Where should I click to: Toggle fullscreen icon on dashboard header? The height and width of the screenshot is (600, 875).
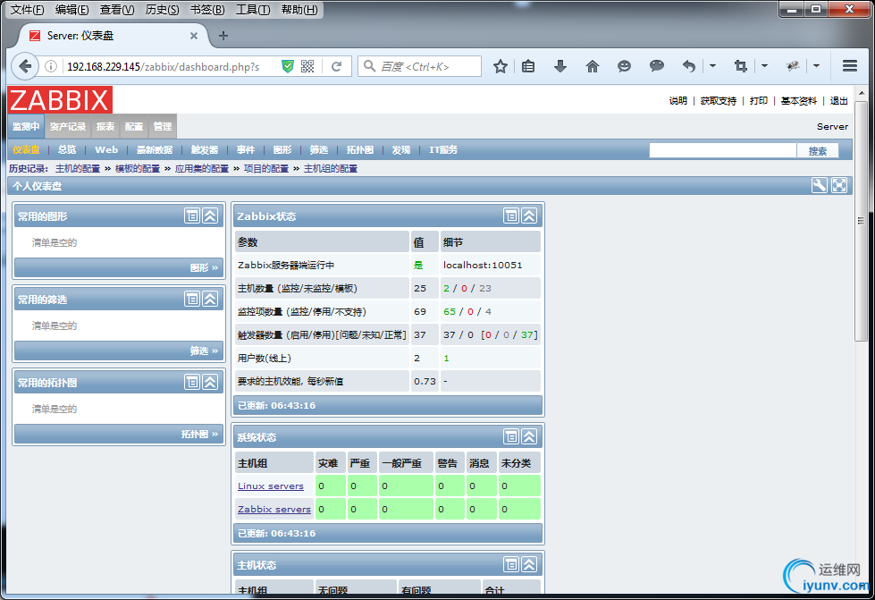[839, 186]
